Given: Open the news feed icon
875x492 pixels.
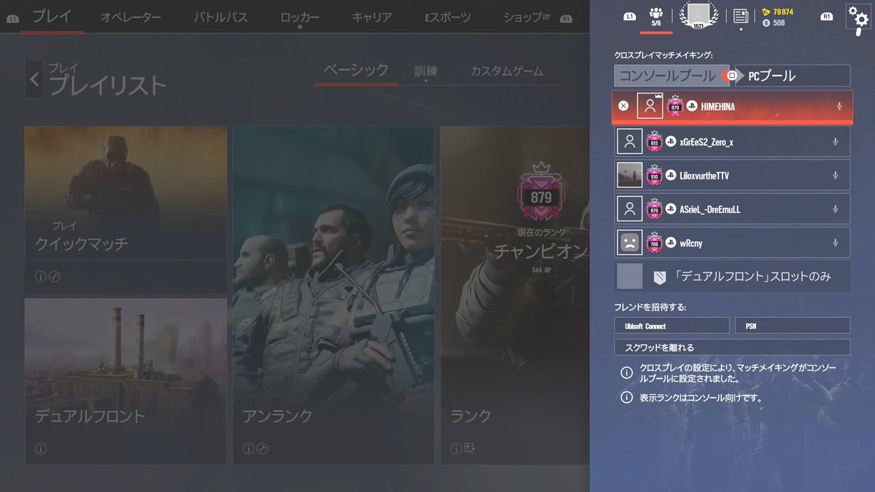Looking at the screenshot, I should (741, 16).
